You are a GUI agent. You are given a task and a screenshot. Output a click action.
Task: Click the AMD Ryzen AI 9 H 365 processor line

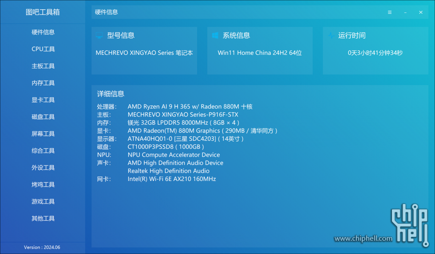[x=190, y=107]
